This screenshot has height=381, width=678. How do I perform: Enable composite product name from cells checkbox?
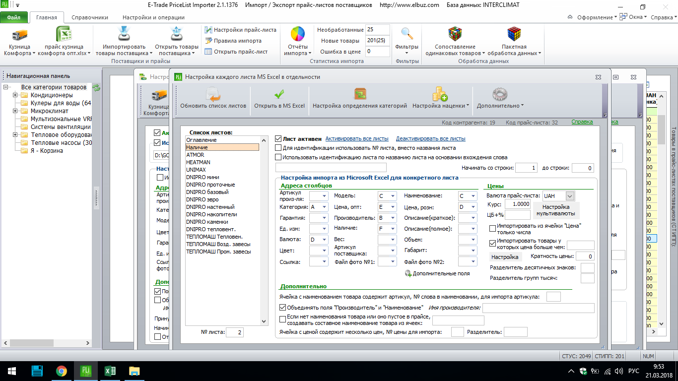coord(283,319)
